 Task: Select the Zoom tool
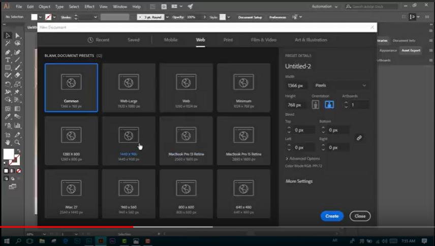17,142
